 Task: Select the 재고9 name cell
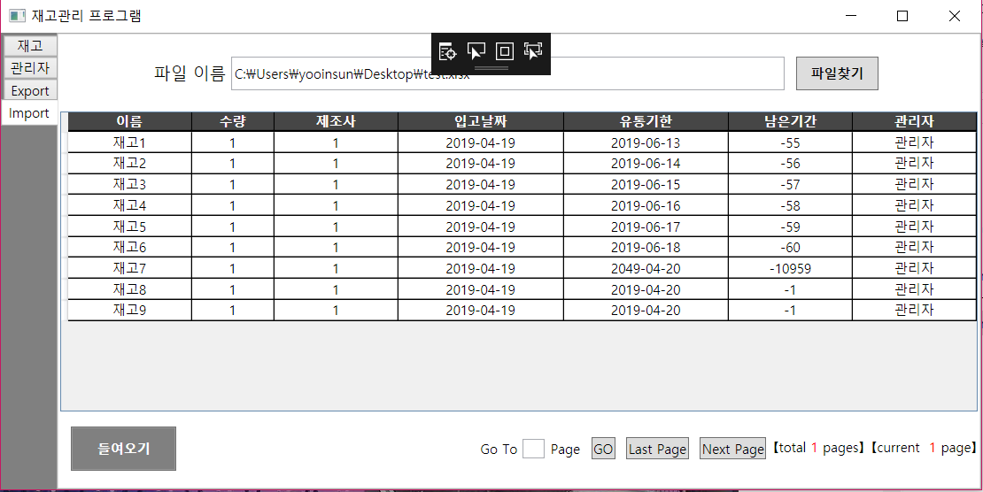pyautogui.click(x=130, y=311)
